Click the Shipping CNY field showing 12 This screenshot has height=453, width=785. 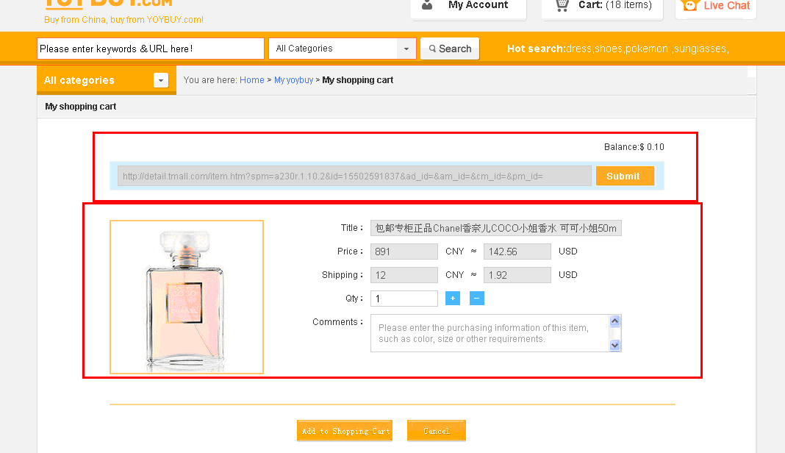point(404,275)
